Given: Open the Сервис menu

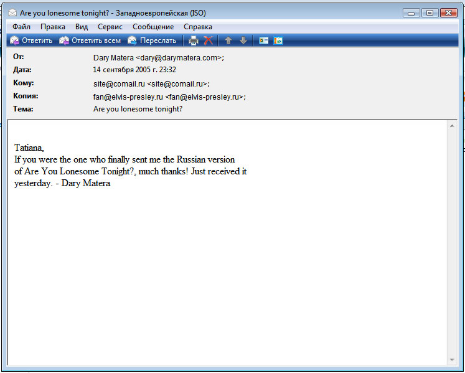Looking at the screenshot, I should pos(110,27).
